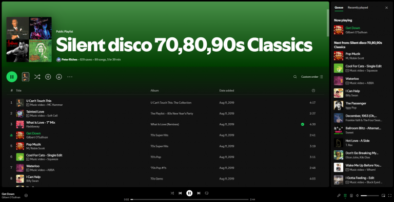The image size is (394, 202).
Task: Click Get Down in Now playing queue
Action: pos(353,28)
